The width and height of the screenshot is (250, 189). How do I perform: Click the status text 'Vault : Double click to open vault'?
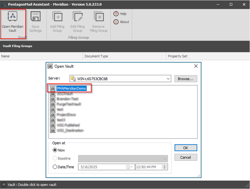[32, 185]
